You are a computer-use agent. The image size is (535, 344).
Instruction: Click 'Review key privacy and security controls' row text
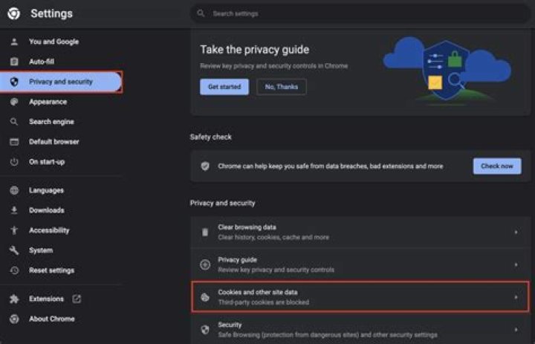276,270
